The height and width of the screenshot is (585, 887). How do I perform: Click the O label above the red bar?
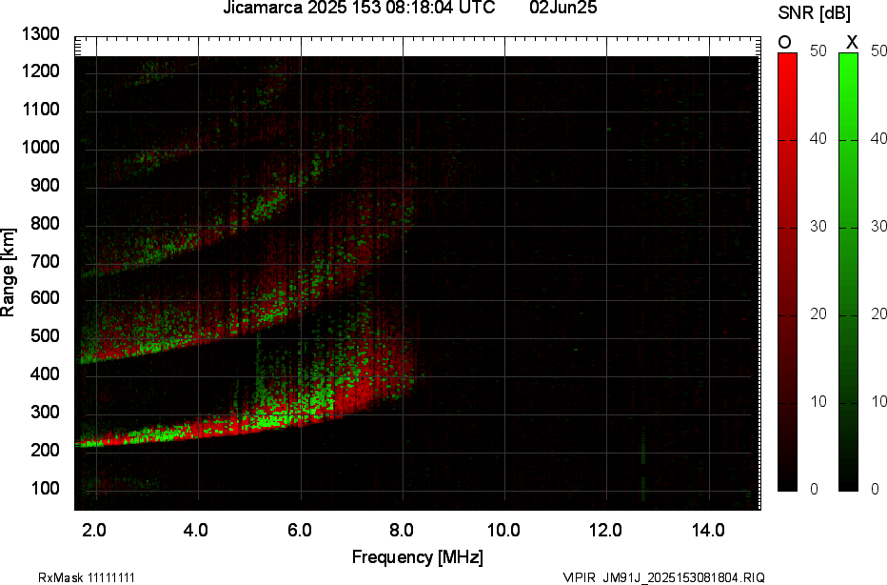pyautogui.click(x=784, y=43)
